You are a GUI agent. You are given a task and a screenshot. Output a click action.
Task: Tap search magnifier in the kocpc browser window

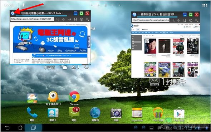58,19
